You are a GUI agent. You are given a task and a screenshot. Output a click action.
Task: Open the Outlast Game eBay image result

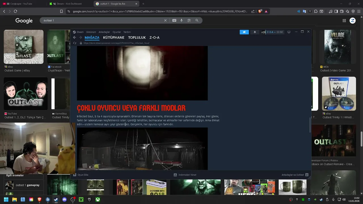point(24,47)
